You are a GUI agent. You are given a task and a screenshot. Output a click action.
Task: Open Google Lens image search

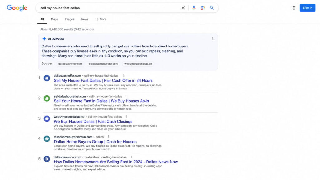(x=202, y=8)
